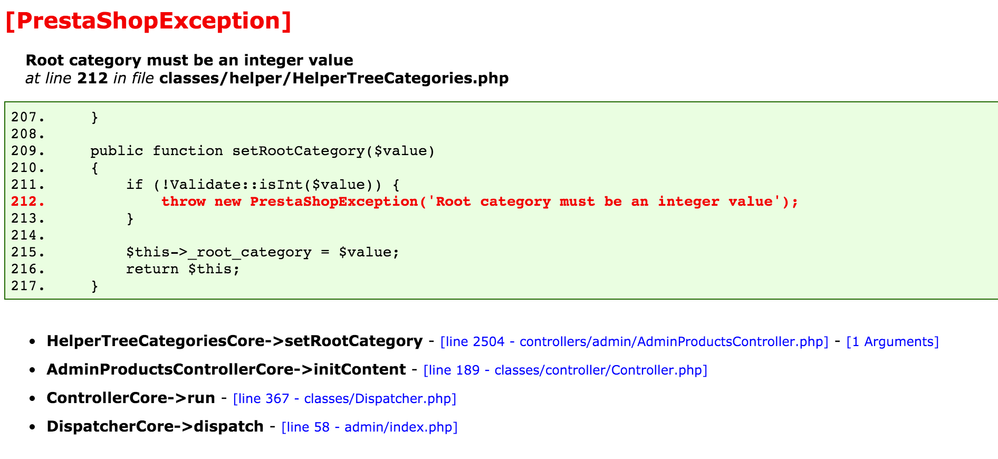
Task: Click the empty line number 208
Action: point(28,134)
